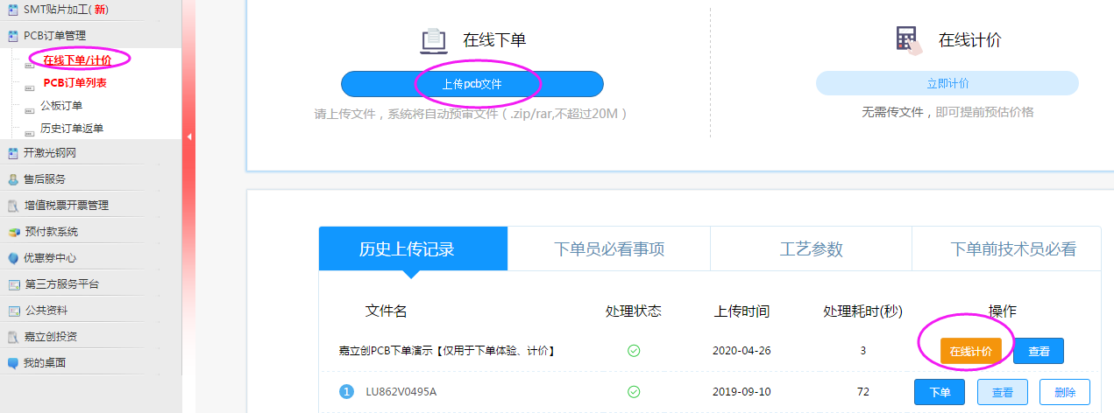Viewport: 1114px width, 413px height.
Task: Click the 我的桌面 chat bubble icon
Action: tap(12, 362)
